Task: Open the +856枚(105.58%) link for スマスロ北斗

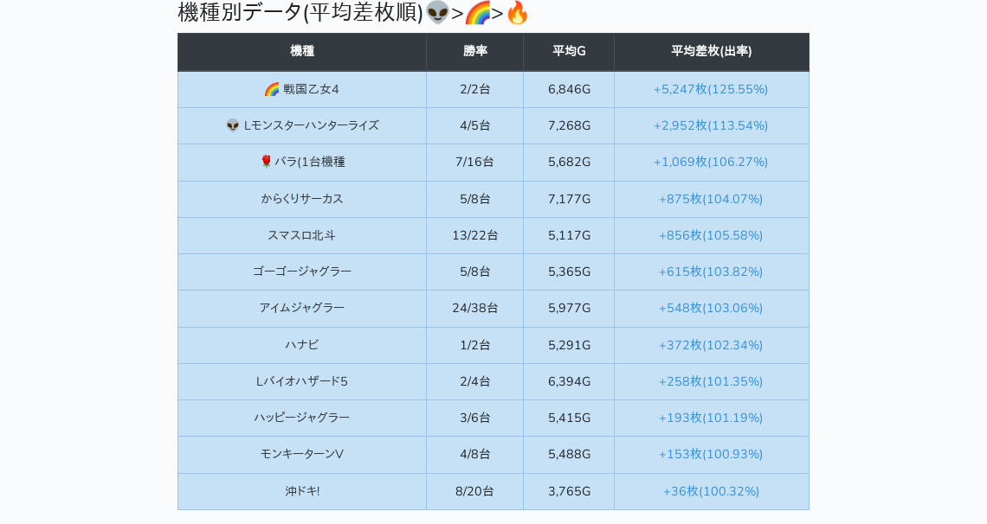Action: pyautogui.click(x=711, y=235)
